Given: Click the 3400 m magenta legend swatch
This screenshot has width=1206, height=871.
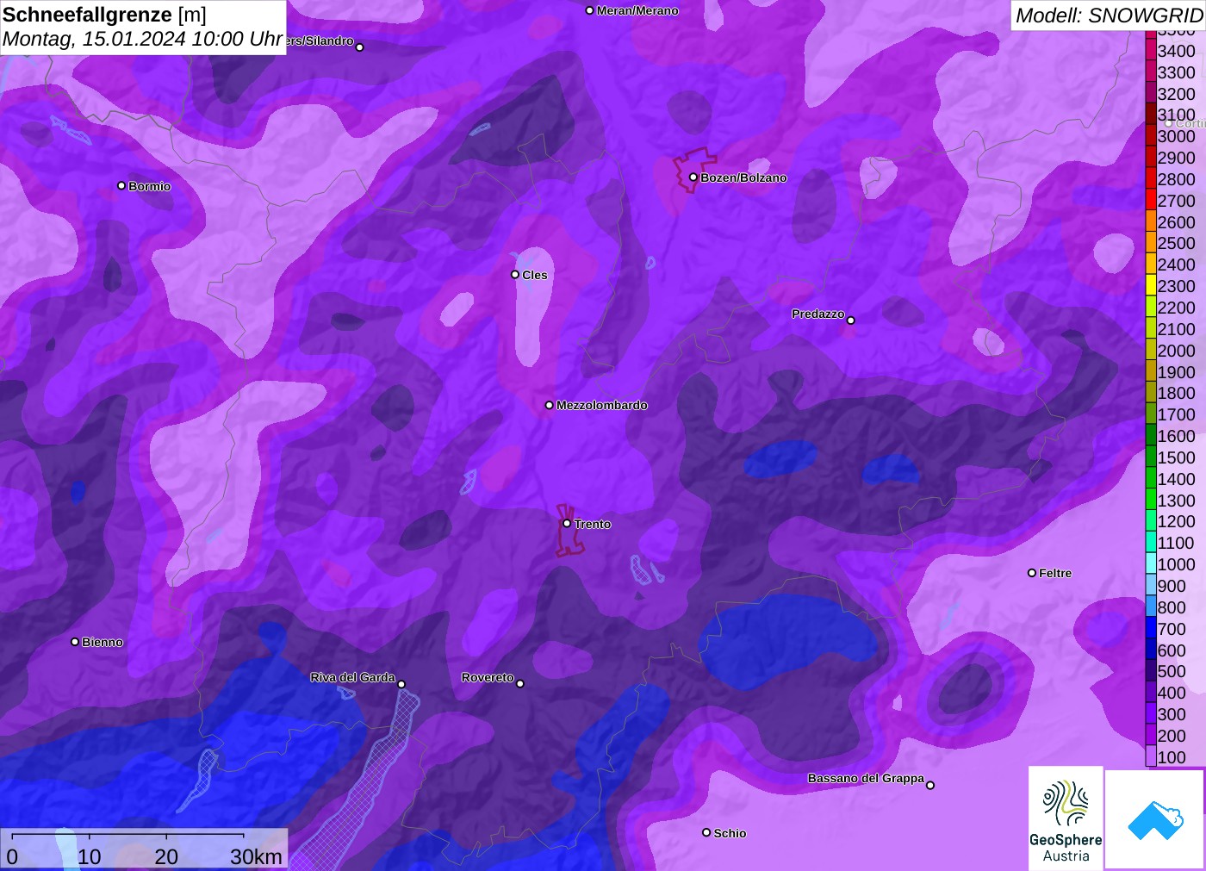Looking at the screenshot, I should point(1151,51).
